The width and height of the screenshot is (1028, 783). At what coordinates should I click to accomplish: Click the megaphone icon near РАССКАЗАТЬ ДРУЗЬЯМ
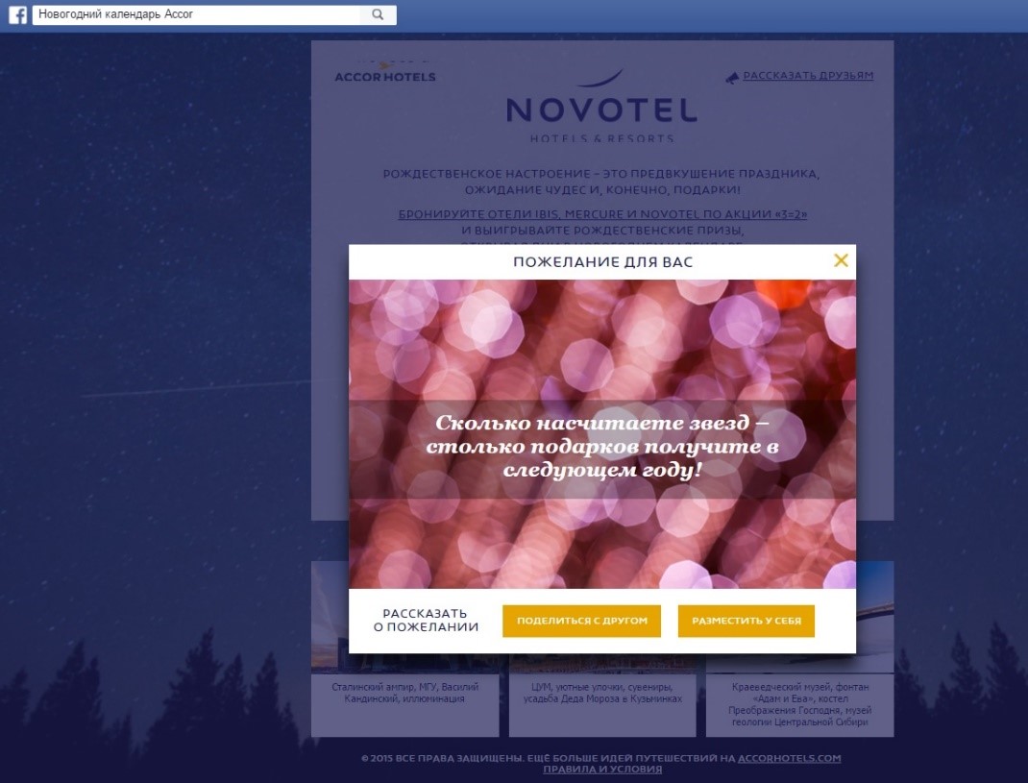pos(732,79)
